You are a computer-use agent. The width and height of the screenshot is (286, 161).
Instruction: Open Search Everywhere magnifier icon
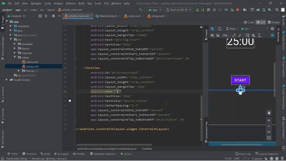pos(277,10)
